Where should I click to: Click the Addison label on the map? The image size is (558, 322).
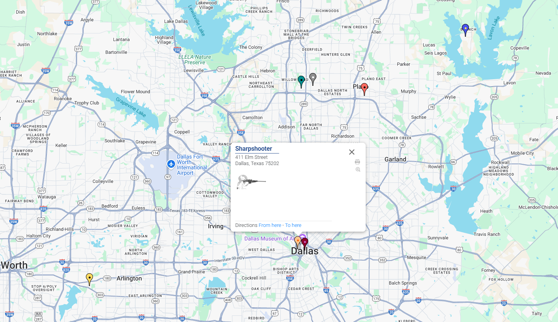coord(287,127)
